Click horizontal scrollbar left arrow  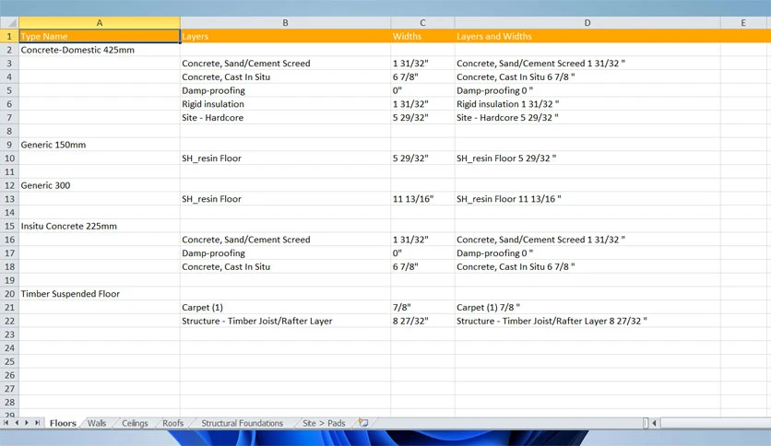655,423
